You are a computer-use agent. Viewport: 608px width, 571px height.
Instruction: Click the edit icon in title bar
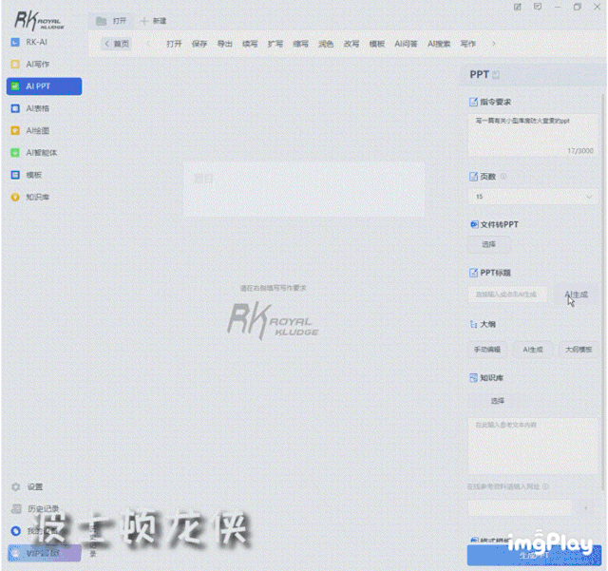pyautogui.click(x=518, y=7)
